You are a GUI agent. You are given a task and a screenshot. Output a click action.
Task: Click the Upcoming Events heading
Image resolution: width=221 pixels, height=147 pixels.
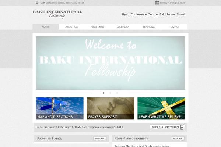[49, 139]
